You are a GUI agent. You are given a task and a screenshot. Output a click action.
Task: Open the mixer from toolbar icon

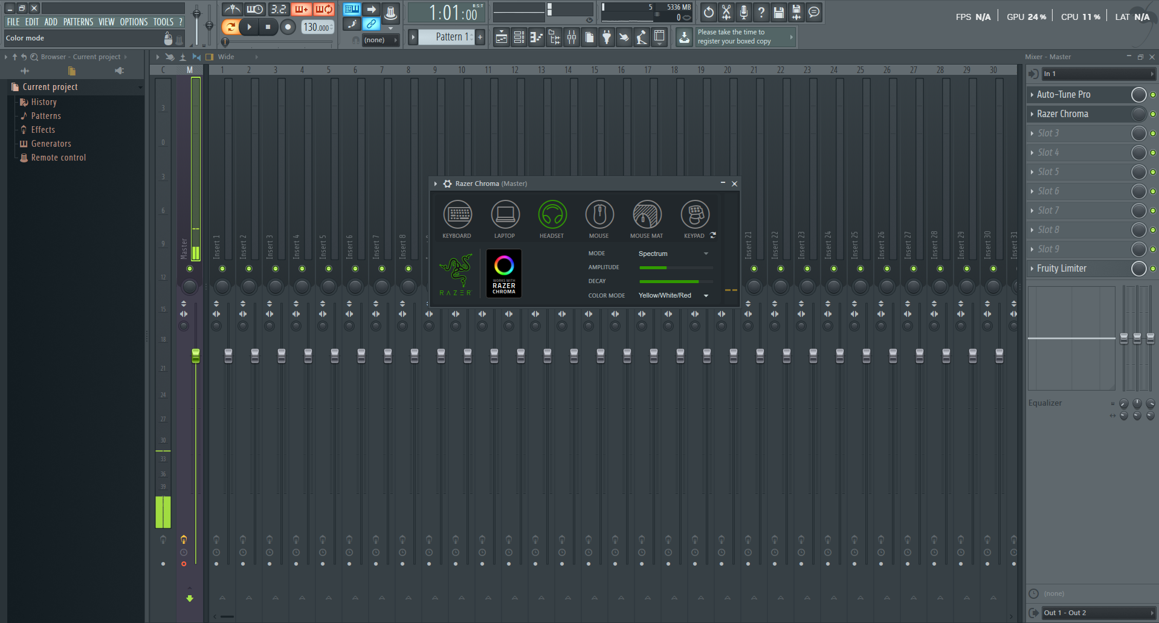pos(572,37)
